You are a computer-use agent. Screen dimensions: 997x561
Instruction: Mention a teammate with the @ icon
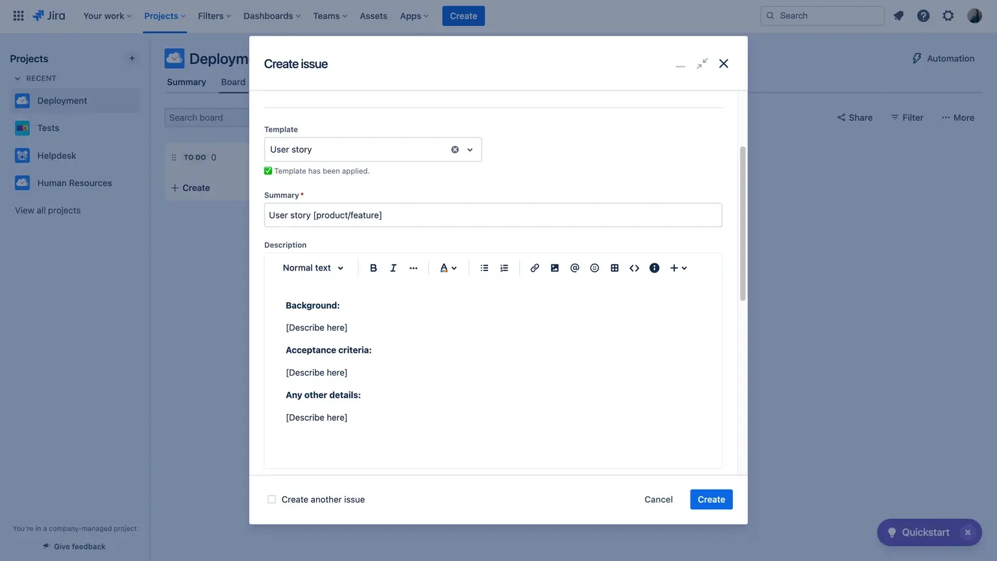click(574, 267)
